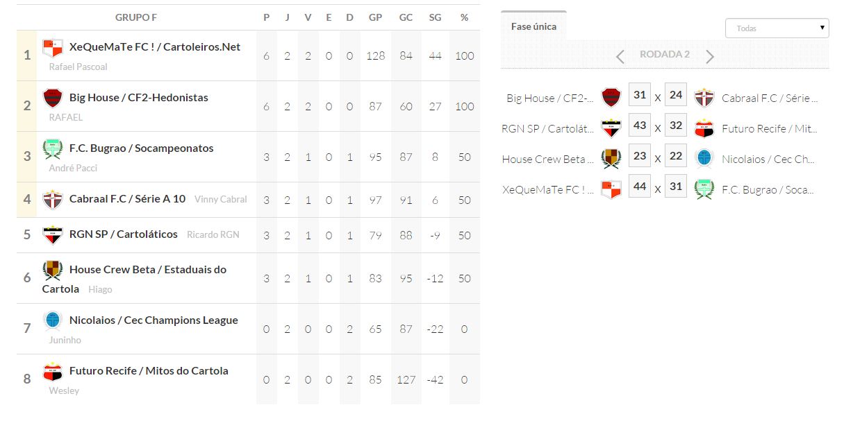Click House Crew Beta crest in standings

(x=53, y=270)
